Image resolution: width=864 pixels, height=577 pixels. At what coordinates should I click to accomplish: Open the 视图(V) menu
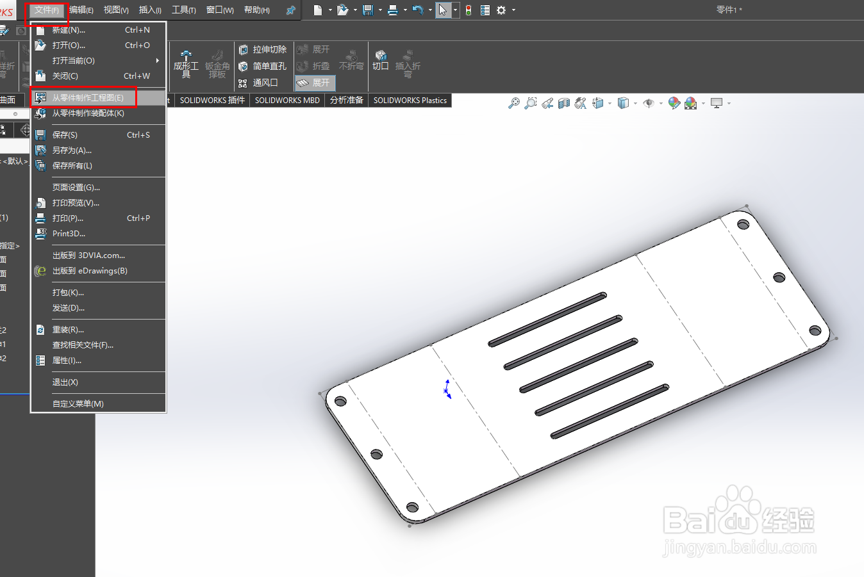116,10
